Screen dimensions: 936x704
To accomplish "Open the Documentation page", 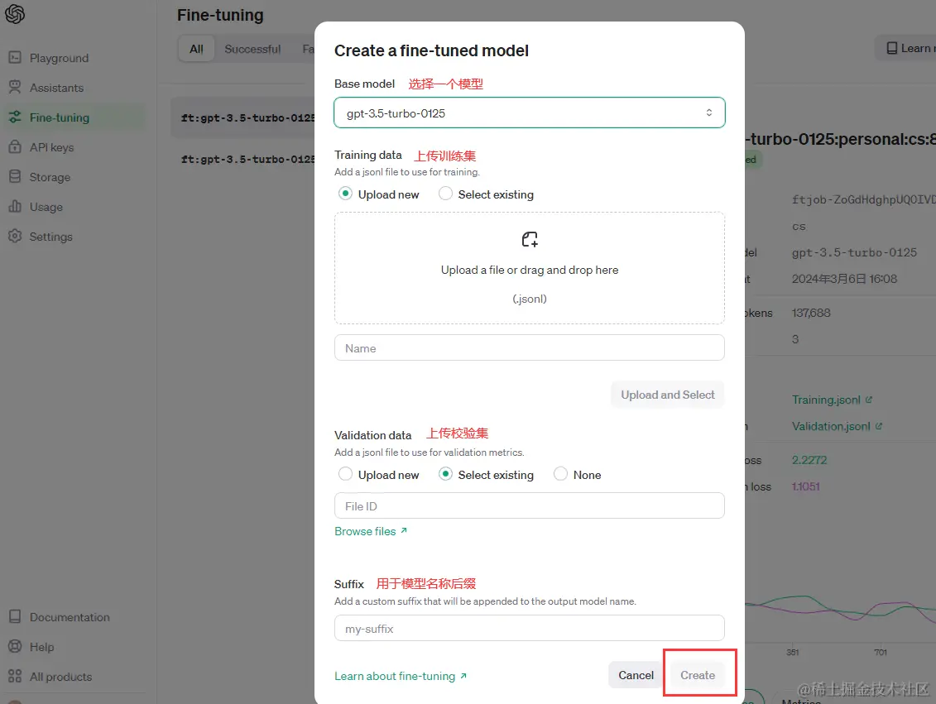I will coord(67,616).
